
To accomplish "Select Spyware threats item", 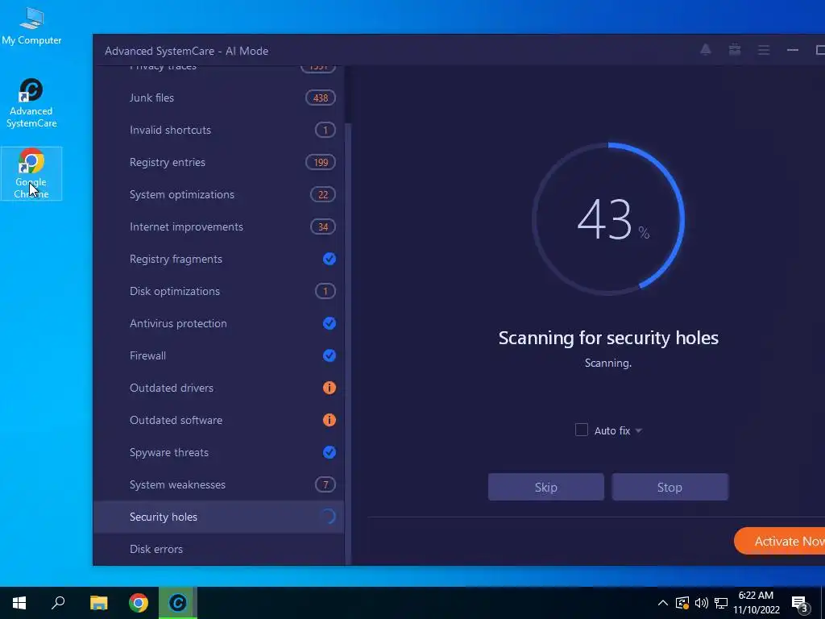I will click(219, 452).
